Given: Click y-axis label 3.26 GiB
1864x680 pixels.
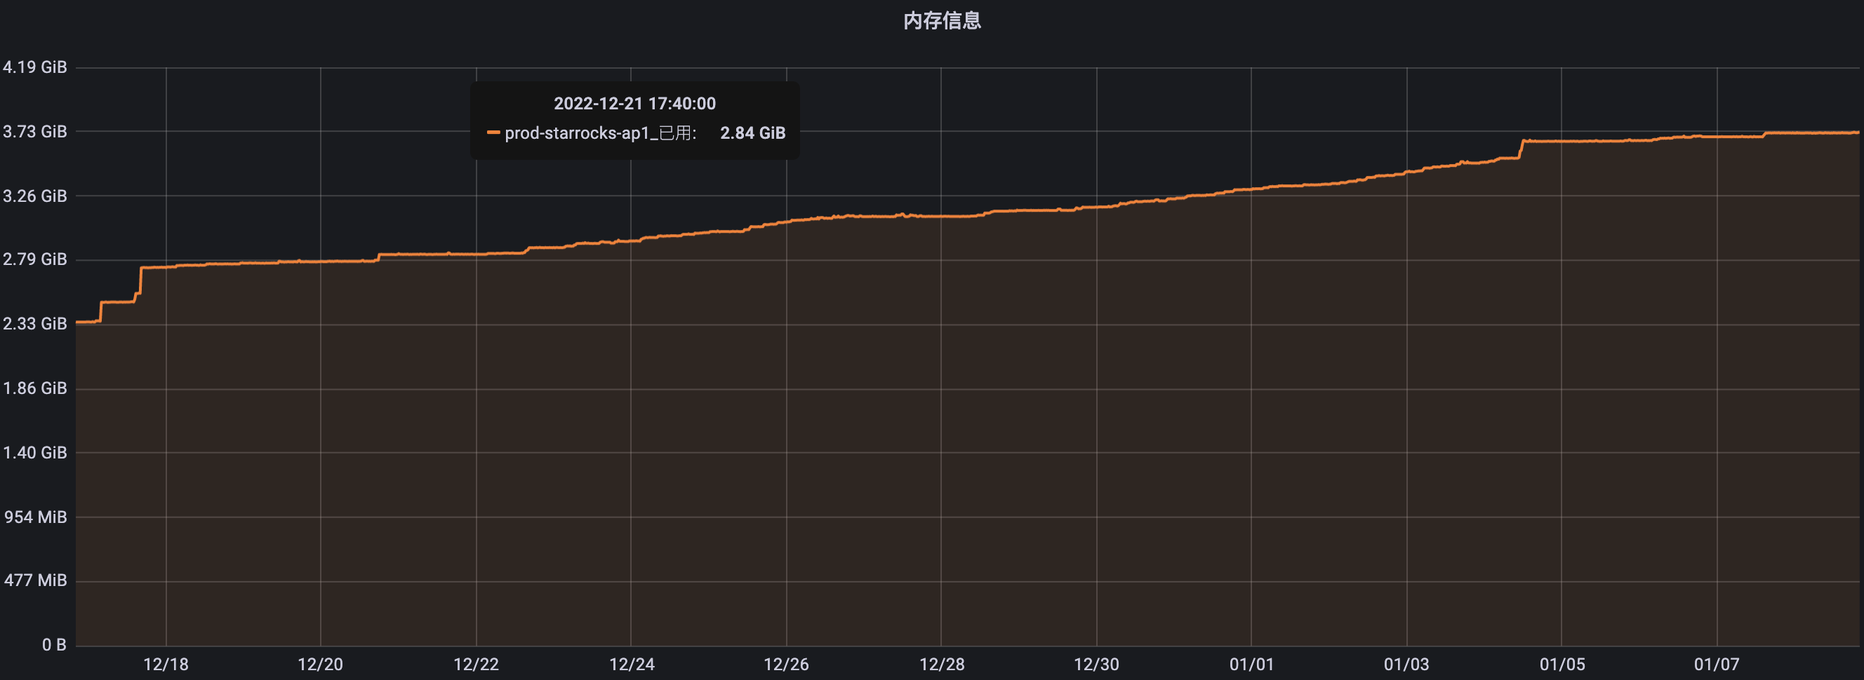Looking at the screenshot, I should [x=34, y=196].
